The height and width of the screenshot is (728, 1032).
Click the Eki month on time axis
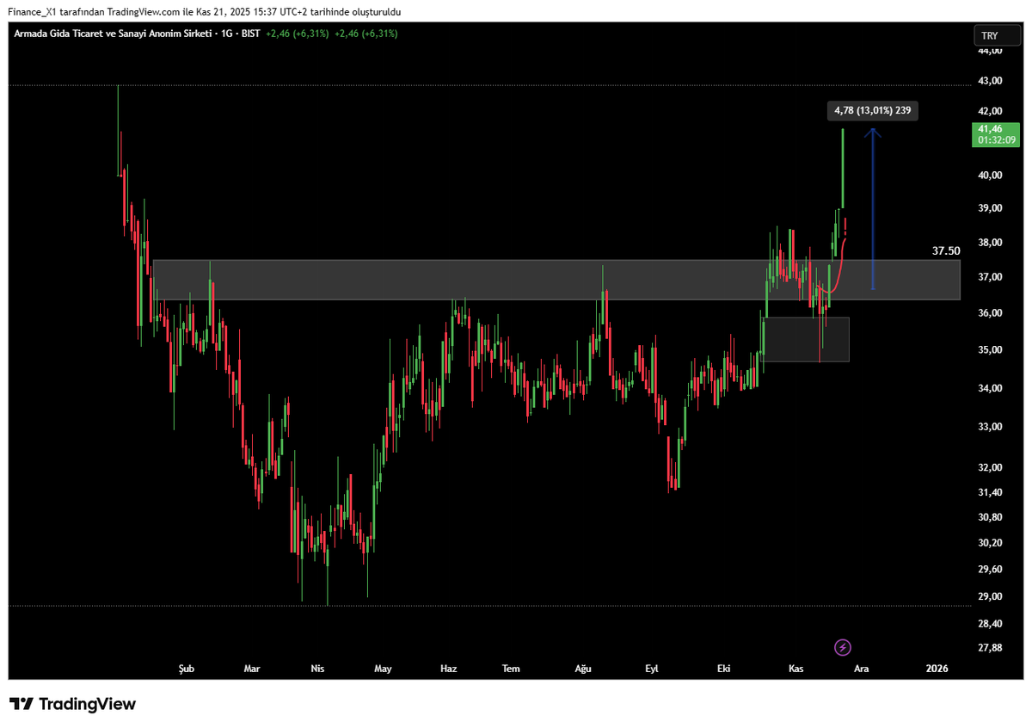(x=723, y=669)
